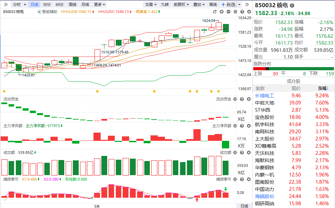
Task: Open the 叠加 overlay dropdown
Action: 199,4
